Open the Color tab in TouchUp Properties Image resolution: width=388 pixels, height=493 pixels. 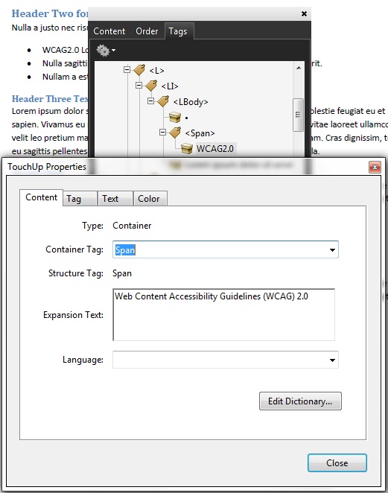click(150, 199)
